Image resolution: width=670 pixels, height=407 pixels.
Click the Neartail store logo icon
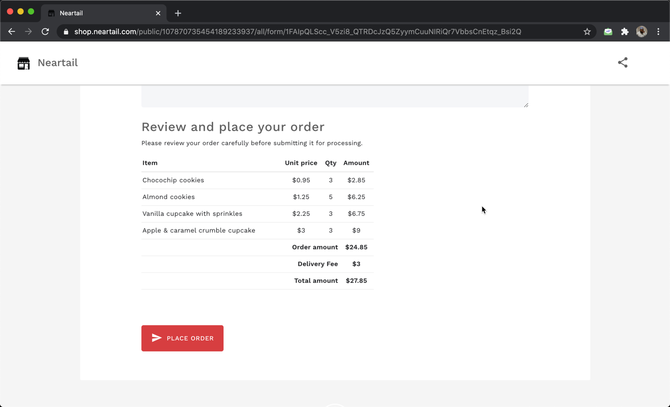(23, 62)
